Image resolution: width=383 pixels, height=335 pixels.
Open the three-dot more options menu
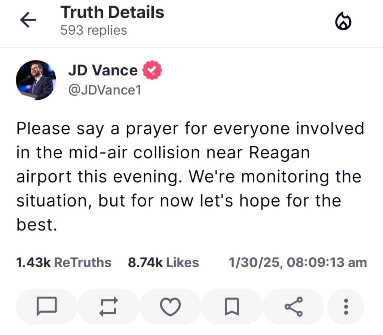(x=346, y=307)
